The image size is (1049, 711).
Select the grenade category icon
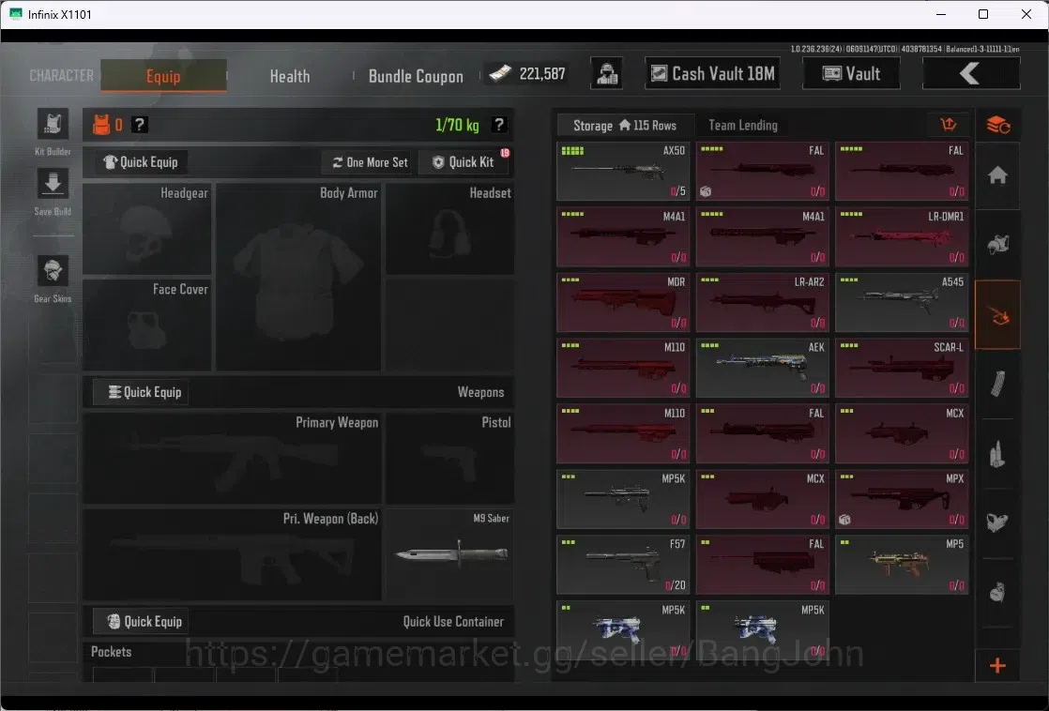(x=997, y=592)
